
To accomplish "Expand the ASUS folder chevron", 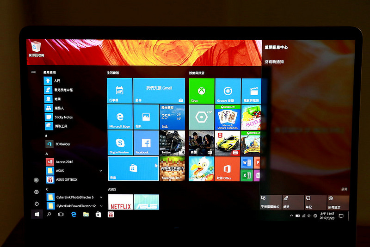I will 101,171.
